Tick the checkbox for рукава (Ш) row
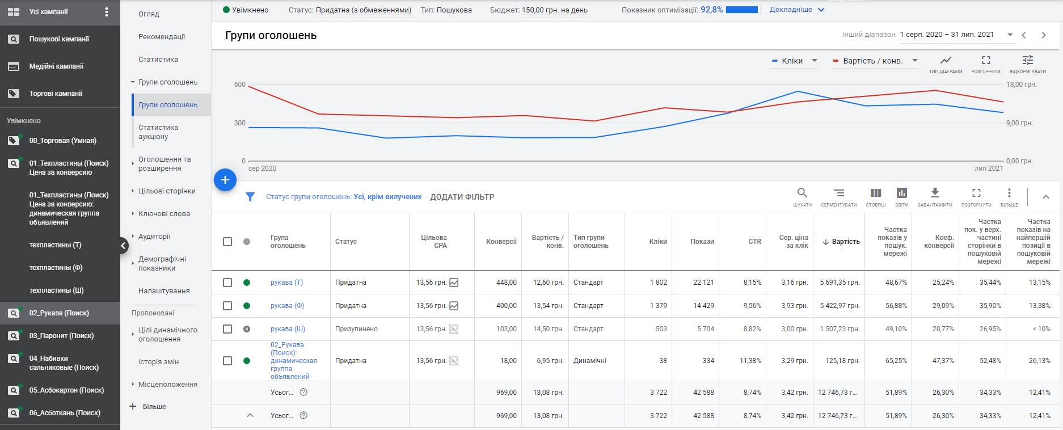Image resolution: width=1063 pixels, height=430 pixels. (227, 329)
